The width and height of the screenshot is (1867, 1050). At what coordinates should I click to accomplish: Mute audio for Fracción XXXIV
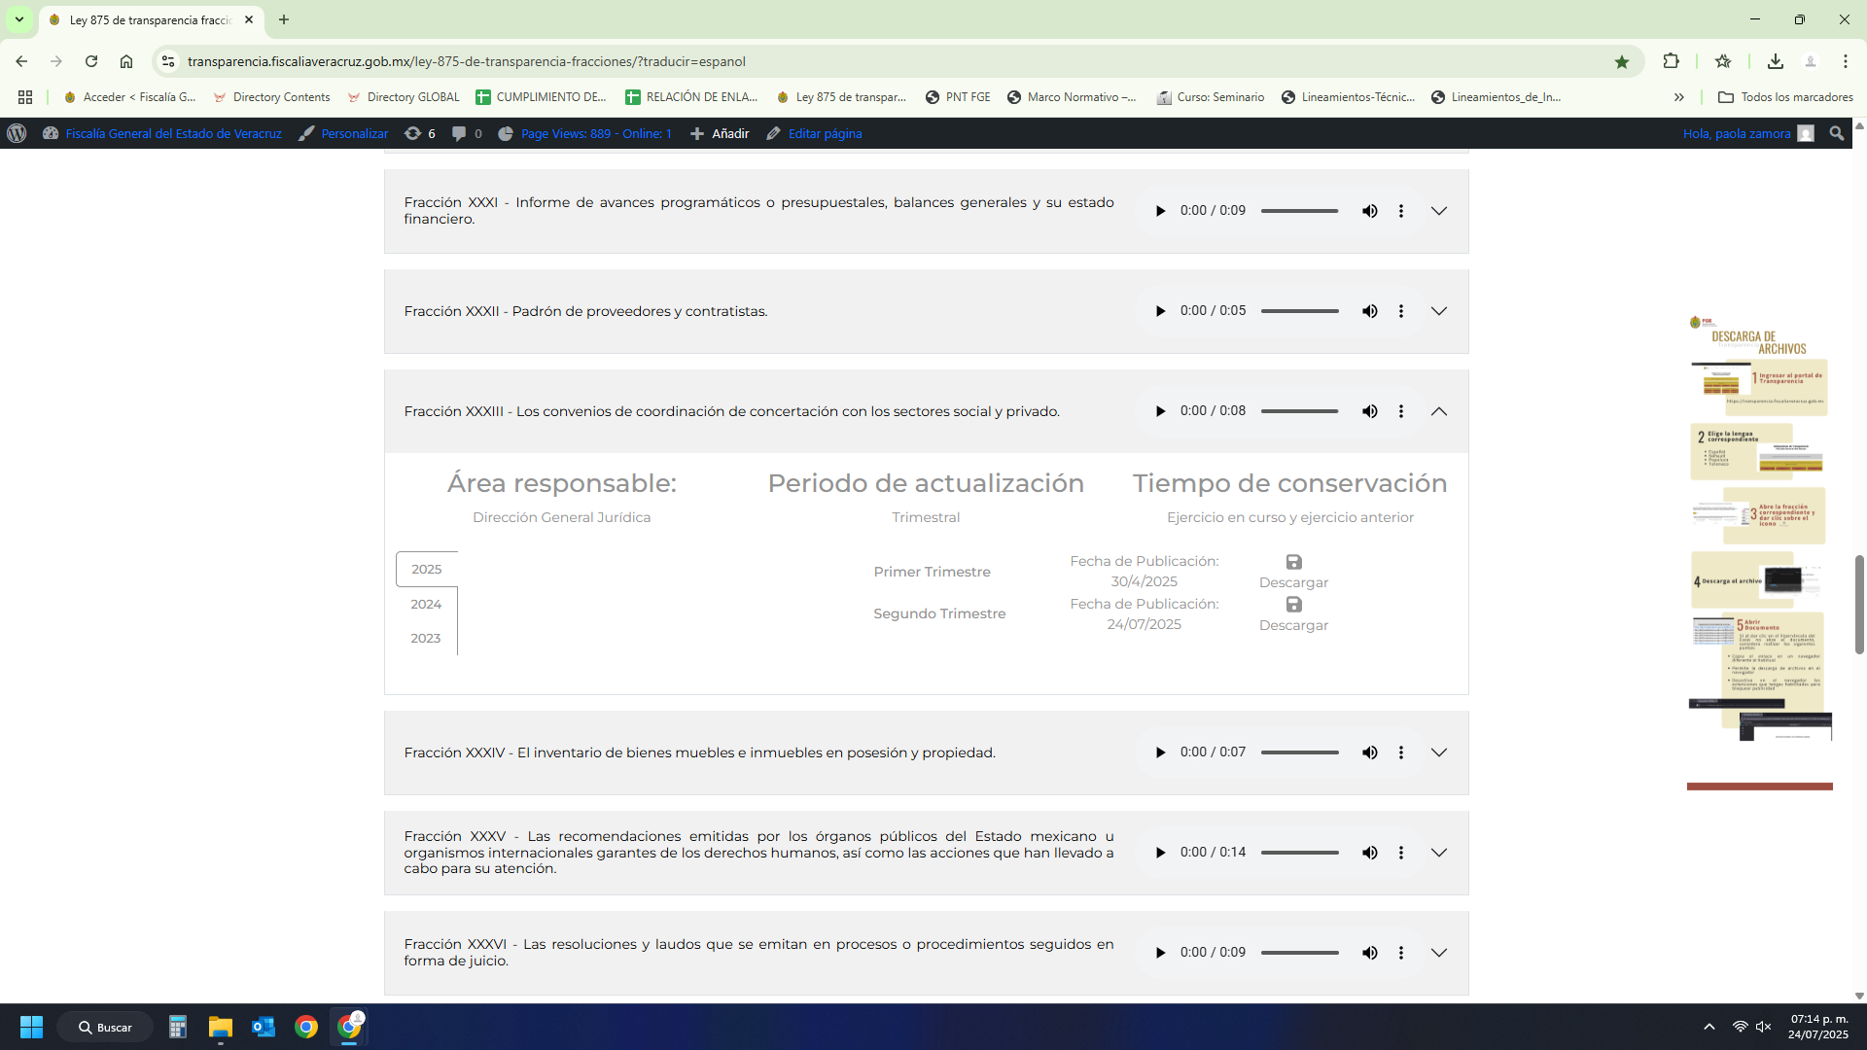point(1370,752)
